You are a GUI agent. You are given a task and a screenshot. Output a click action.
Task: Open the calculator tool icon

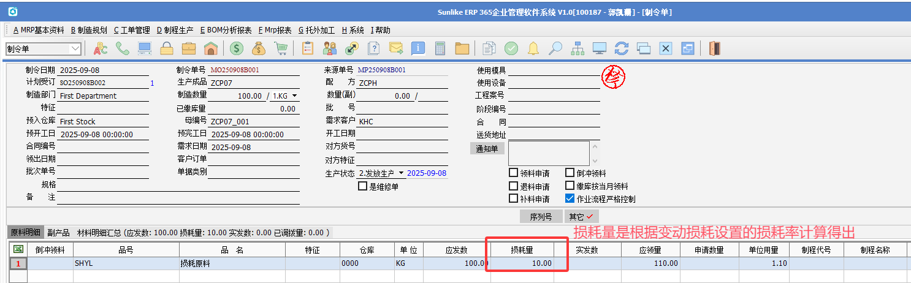(440, 48)
